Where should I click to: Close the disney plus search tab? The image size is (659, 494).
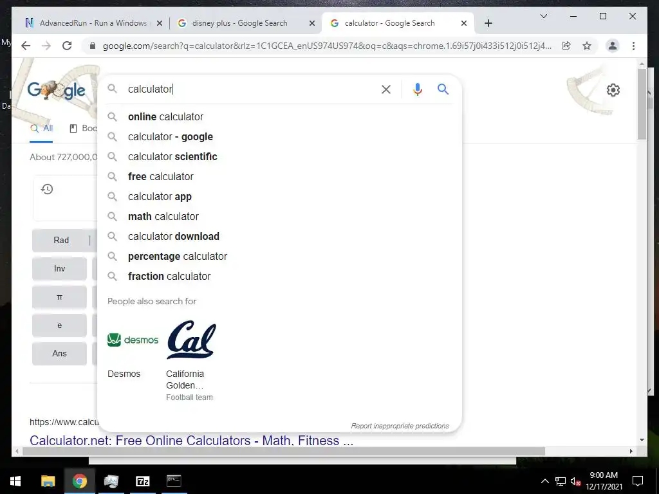[x=312, y=23]
